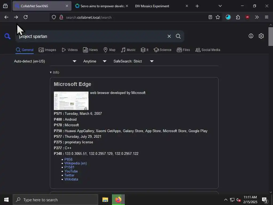Open the uBlock Origin extension icon
Viewport: 273px width, 205px height.
click(247, 17)
